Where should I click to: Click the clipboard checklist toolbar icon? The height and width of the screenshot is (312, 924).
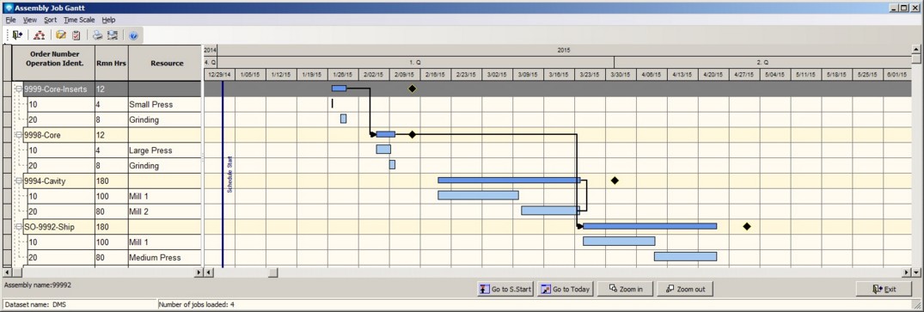tap(76, 35)
